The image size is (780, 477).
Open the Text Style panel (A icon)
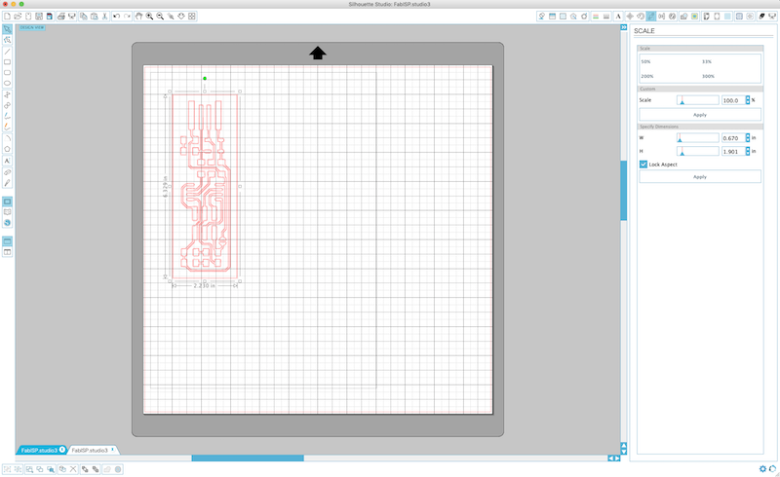pos(618,17)
